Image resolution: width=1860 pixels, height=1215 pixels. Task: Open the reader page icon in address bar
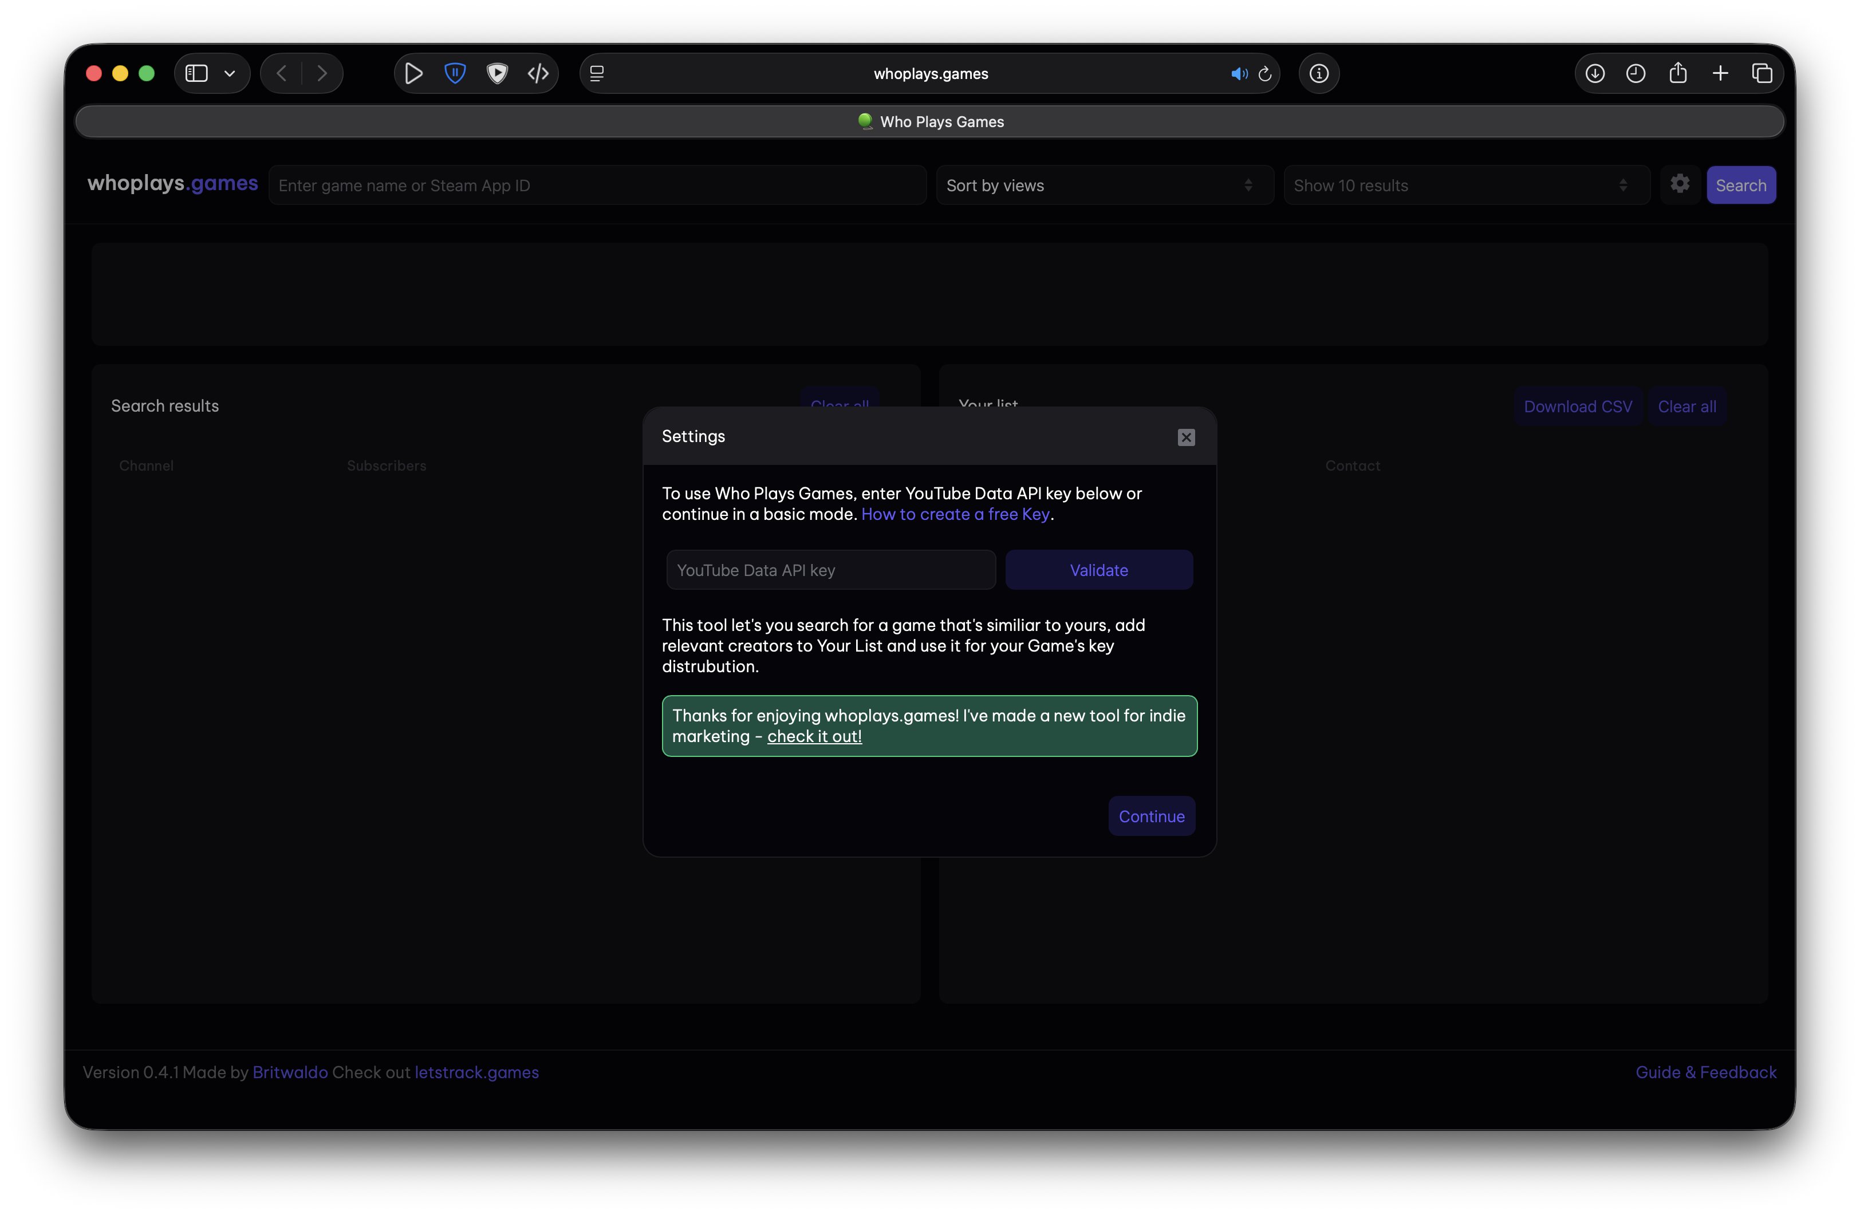click(x=597, y=73)
